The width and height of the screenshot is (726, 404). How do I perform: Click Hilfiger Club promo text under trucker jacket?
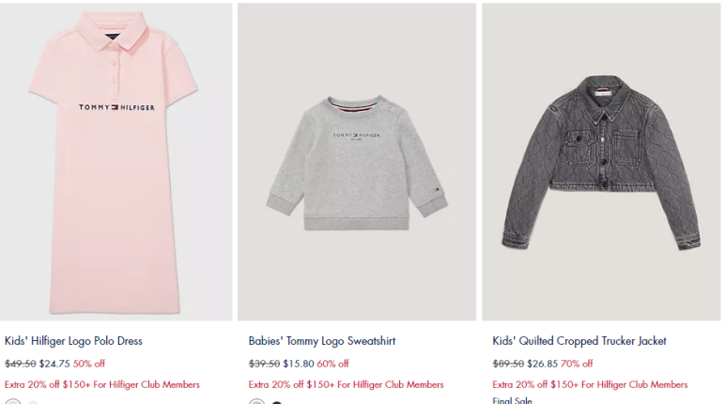coord(590,384)
